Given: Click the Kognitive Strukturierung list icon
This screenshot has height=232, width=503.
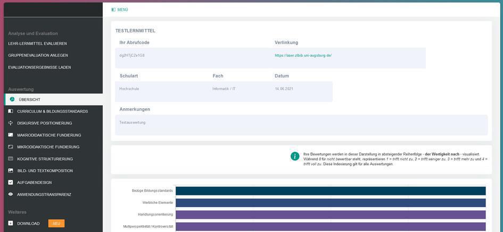Looking at the screenshot, I should [x=11, y=159].
